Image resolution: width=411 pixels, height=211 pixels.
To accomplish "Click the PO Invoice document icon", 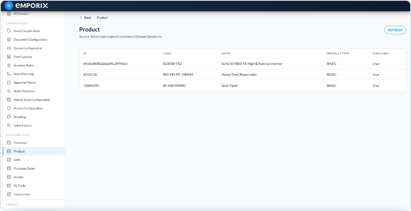I will [x=9, y=14].
